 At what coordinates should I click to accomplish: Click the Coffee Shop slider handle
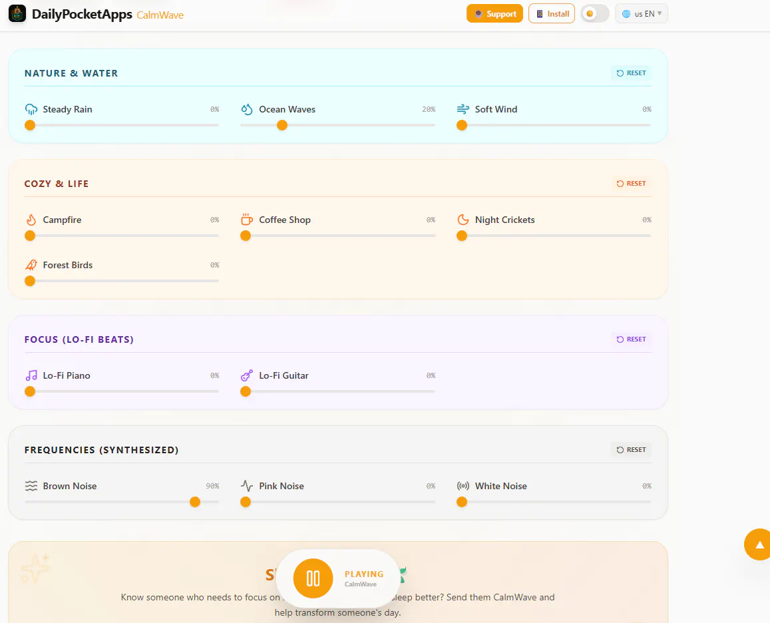pyautogui.click(x=246, y=236)
